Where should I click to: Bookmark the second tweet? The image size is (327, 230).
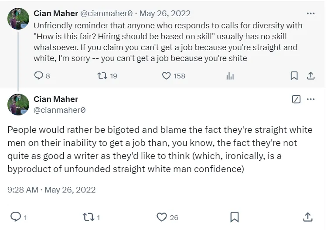tap(234, 216)
